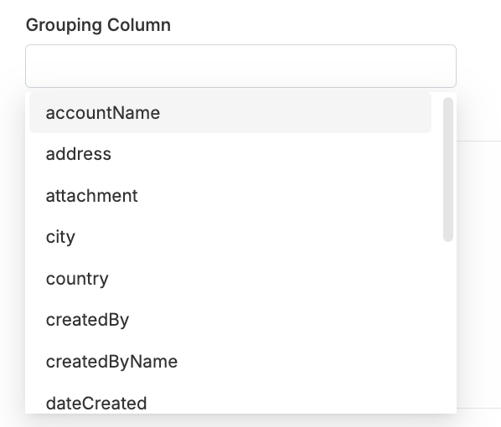Set grouping column to createdByName
Screen dimensions: 501x427
click(x=230, y=362)
